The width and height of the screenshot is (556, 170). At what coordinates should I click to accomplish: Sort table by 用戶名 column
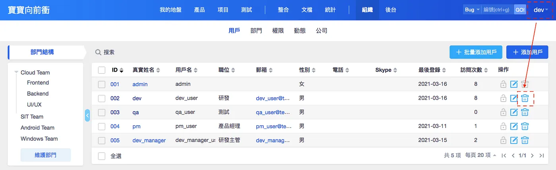(x=187, y=70)
